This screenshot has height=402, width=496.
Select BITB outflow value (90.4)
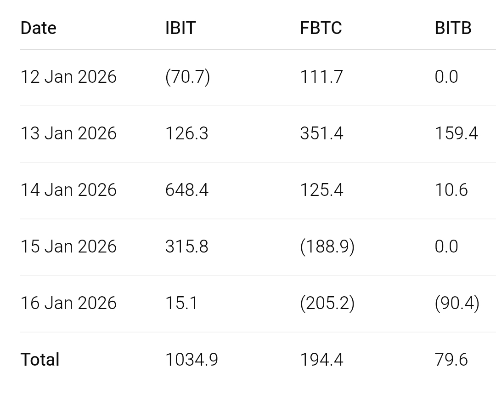click(457, 303)
